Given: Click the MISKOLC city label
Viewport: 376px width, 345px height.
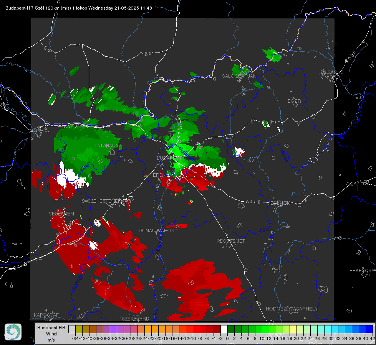Looking at the screenshot, I should [x=333, y=72].
